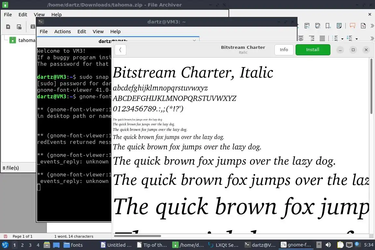
Task: Open View menu in the terminal window
Action: point(98,32)
